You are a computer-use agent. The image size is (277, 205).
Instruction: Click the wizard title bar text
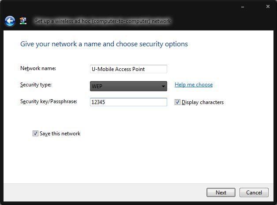click(103, 21)
